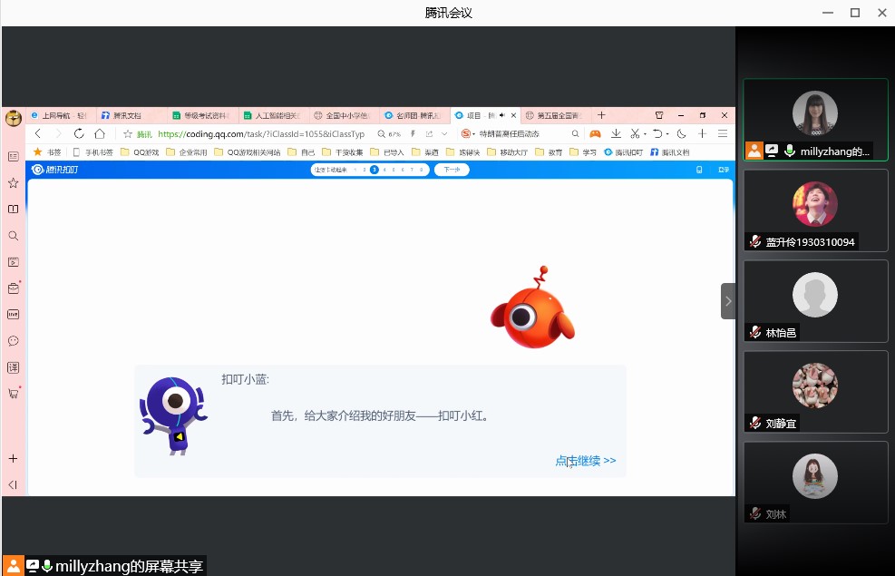Open the QQ游戏 bookmark folder
The width and height of the screenshot is (895, 576).
140,152
